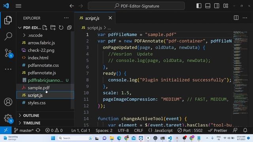Click the code minimap overview

(240, 73)
